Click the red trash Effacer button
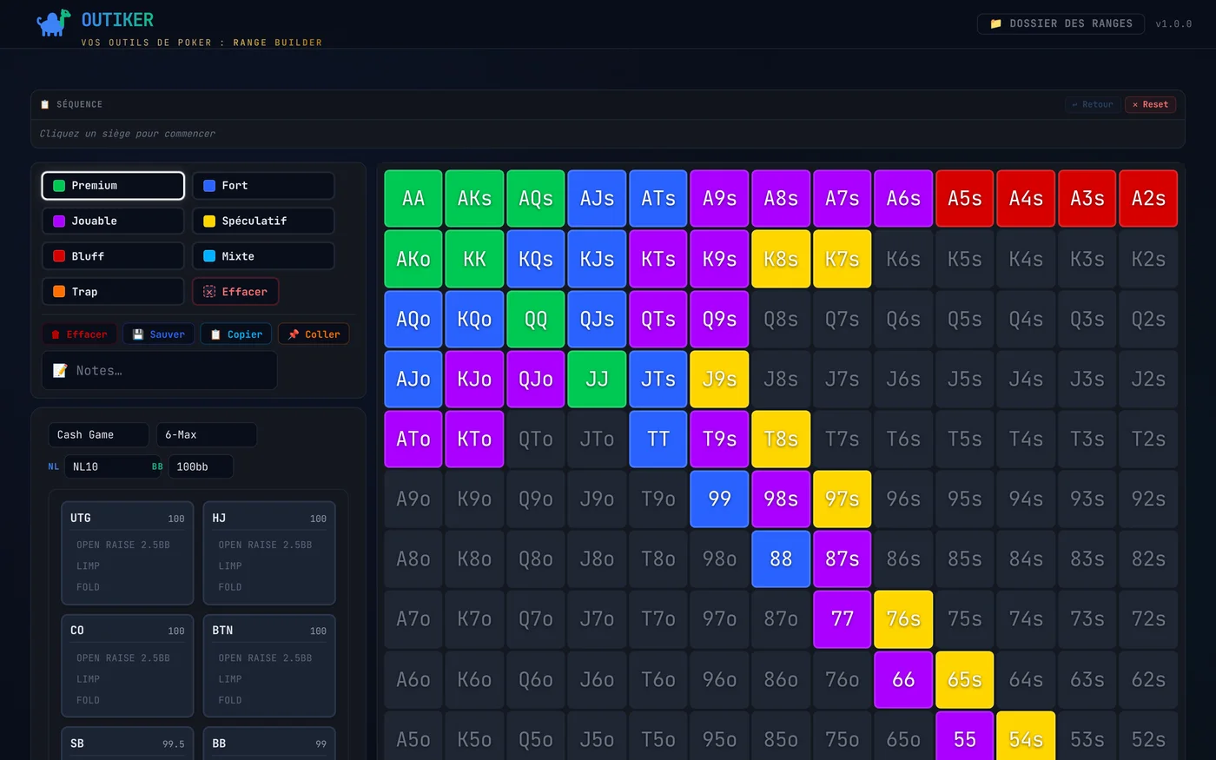Viewport: 1216px width, 760px height. (79, 334)
